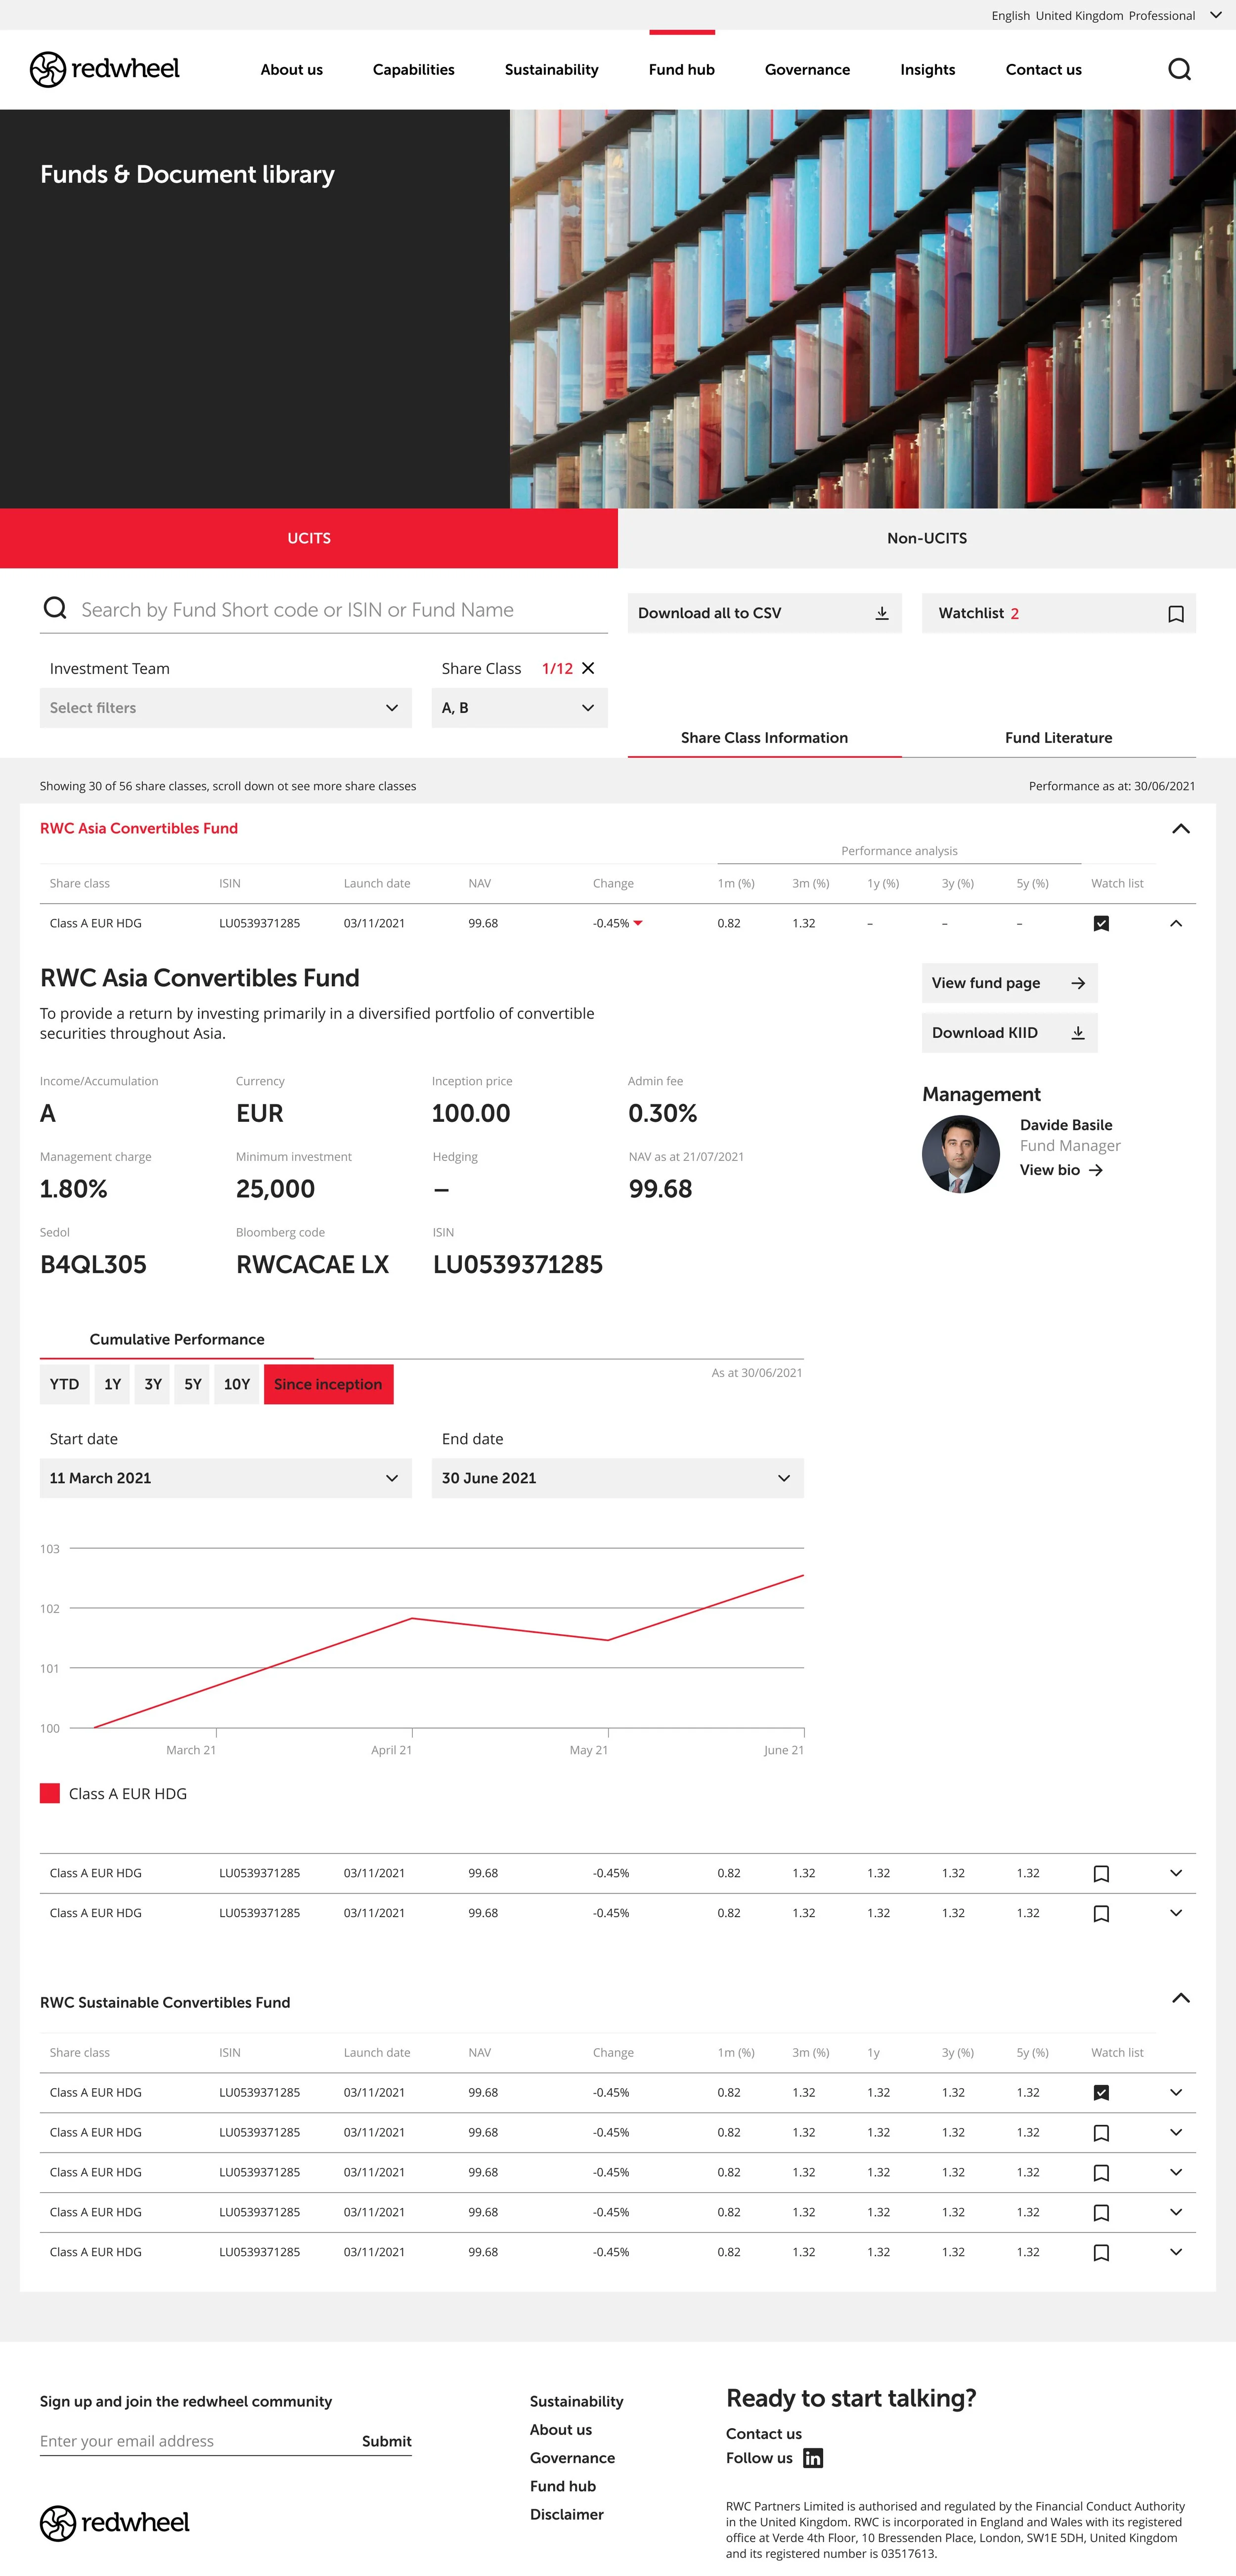Add first collapsed Asia Convertibles row to watchlist

click(x=1101, y=1874)
